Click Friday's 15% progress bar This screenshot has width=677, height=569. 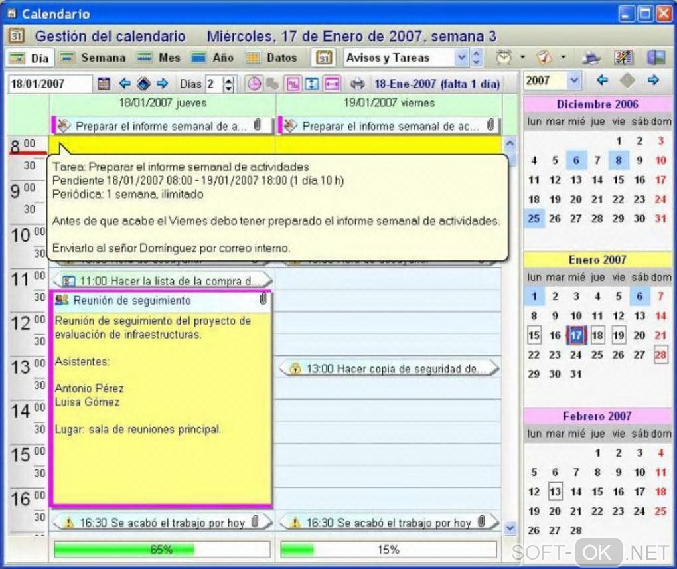388,550
